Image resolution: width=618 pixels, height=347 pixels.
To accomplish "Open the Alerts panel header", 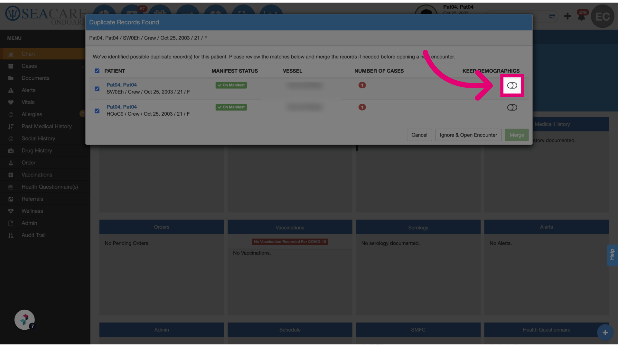I will (x=547, y=227).
